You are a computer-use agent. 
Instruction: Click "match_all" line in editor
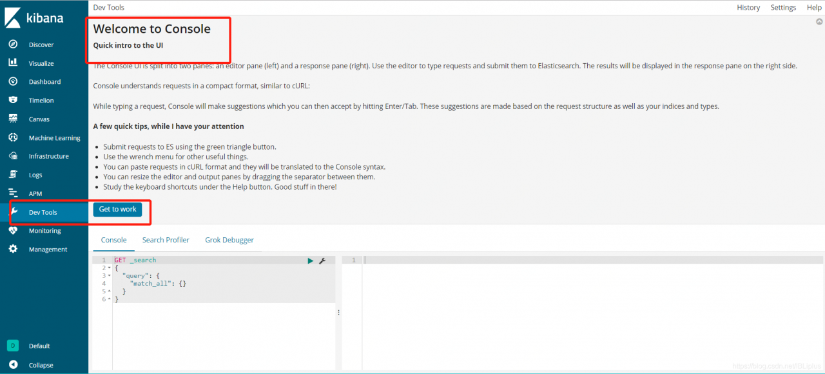(x=158, y=284)
